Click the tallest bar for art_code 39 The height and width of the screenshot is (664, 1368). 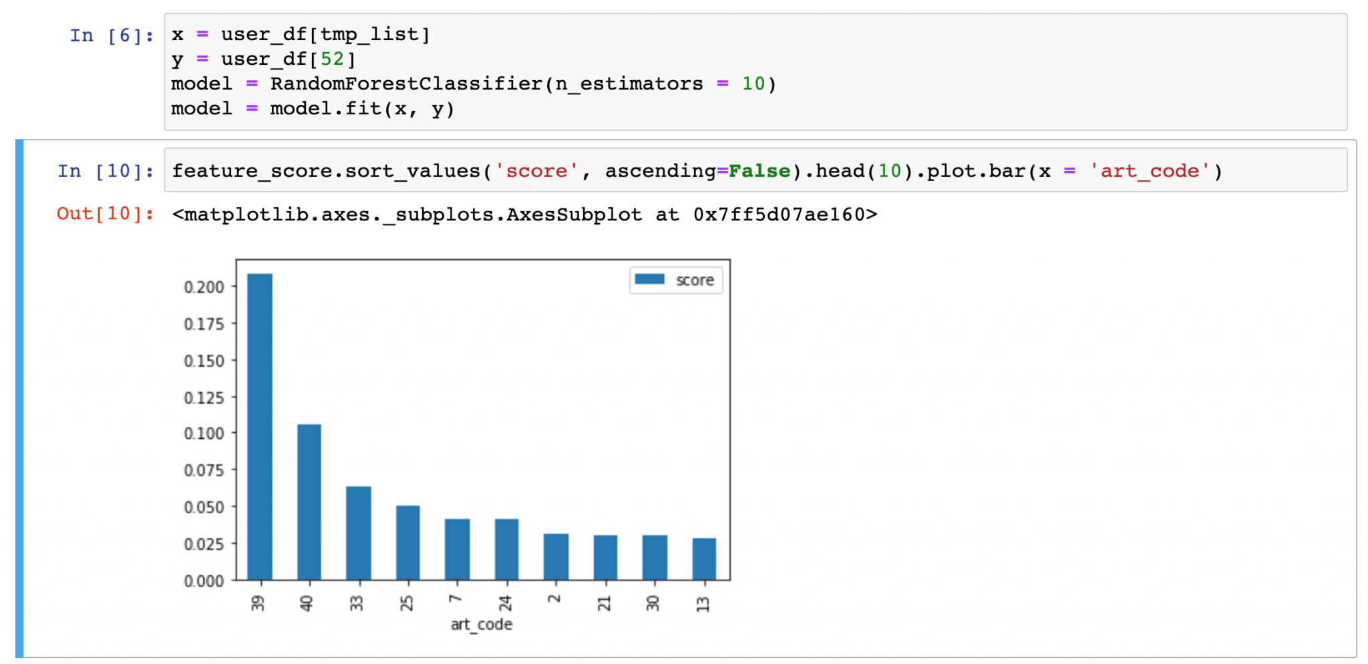click(260, 426)
